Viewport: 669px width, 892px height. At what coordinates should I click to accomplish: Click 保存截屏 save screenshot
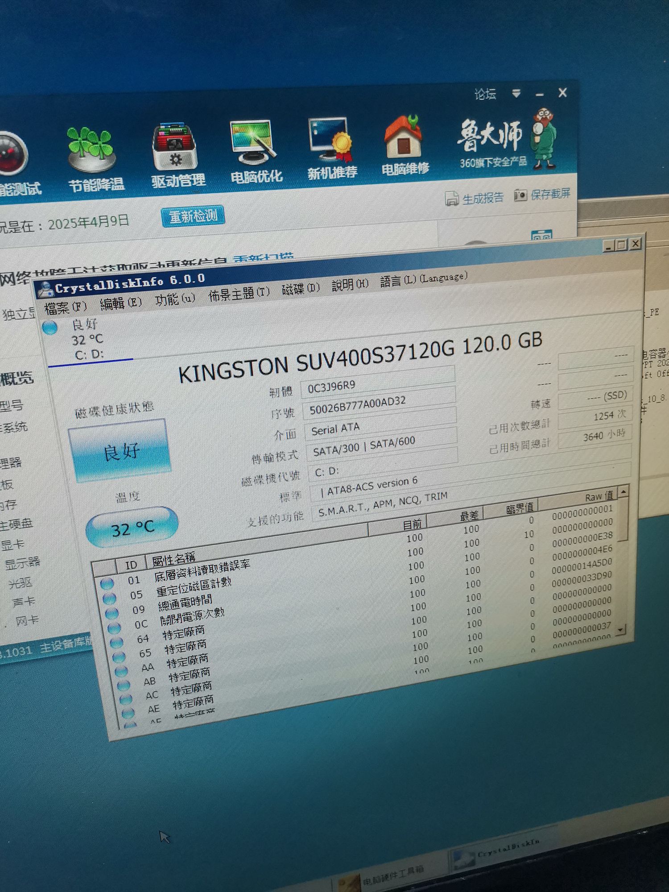[542, 194]
